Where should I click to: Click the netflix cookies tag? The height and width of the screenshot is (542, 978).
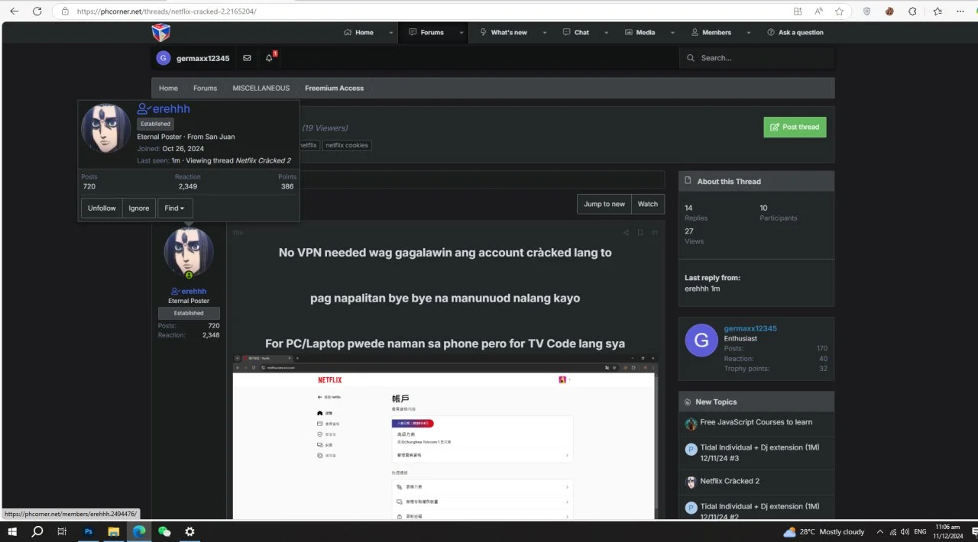[347, 145]
